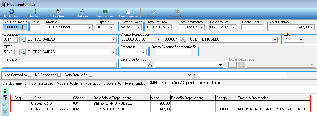Expand the Modelo dropdown

pos(89,27)
